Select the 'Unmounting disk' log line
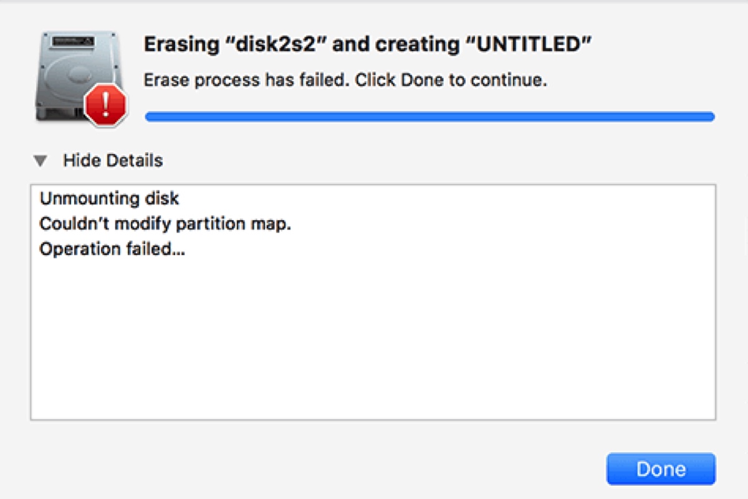 109,198
